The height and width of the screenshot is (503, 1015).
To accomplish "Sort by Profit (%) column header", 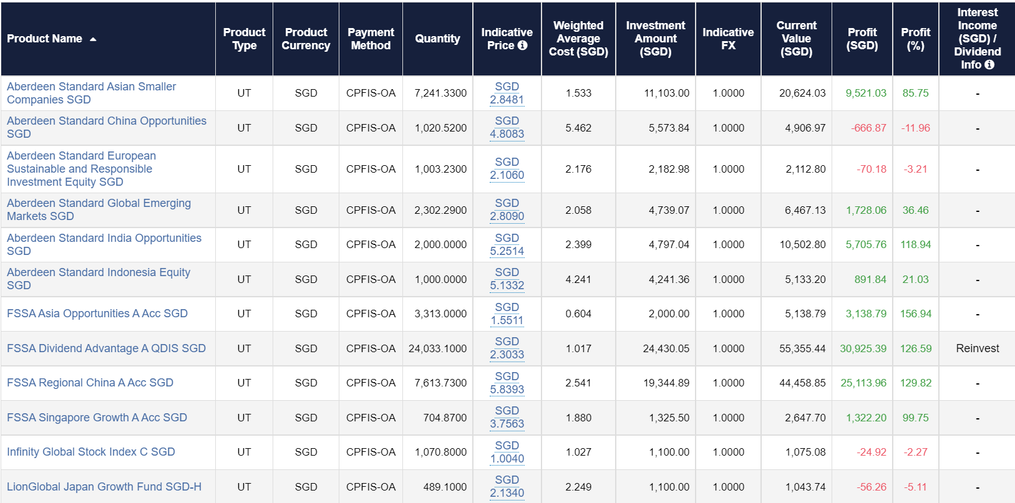I will coord(915,39).
